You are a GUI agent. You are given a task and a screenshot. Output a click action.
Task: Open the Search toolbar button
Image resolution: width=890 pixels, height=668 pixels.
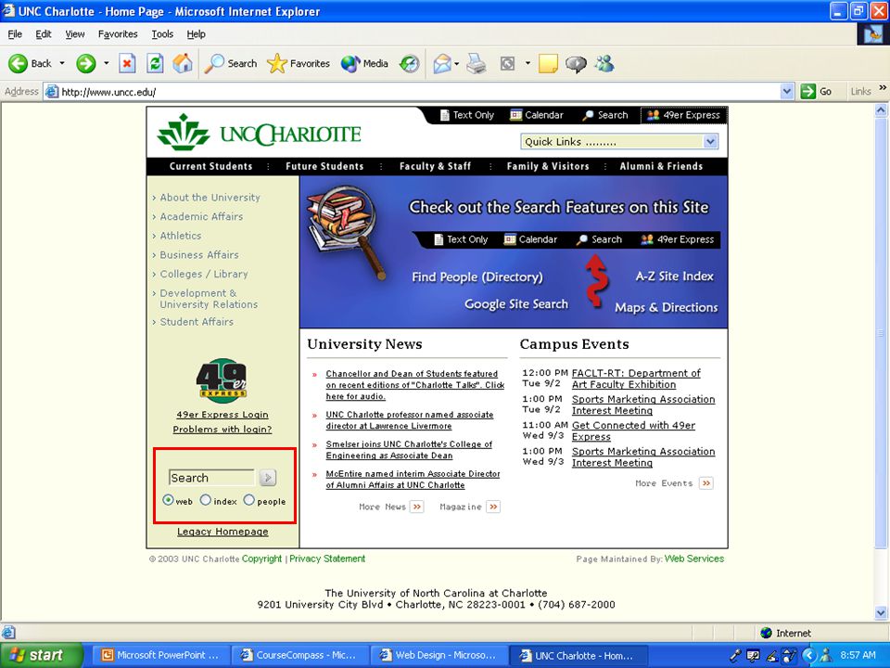(231, 63)
